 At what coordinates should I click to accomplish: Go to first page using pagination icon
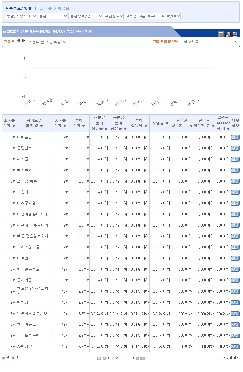99,358
